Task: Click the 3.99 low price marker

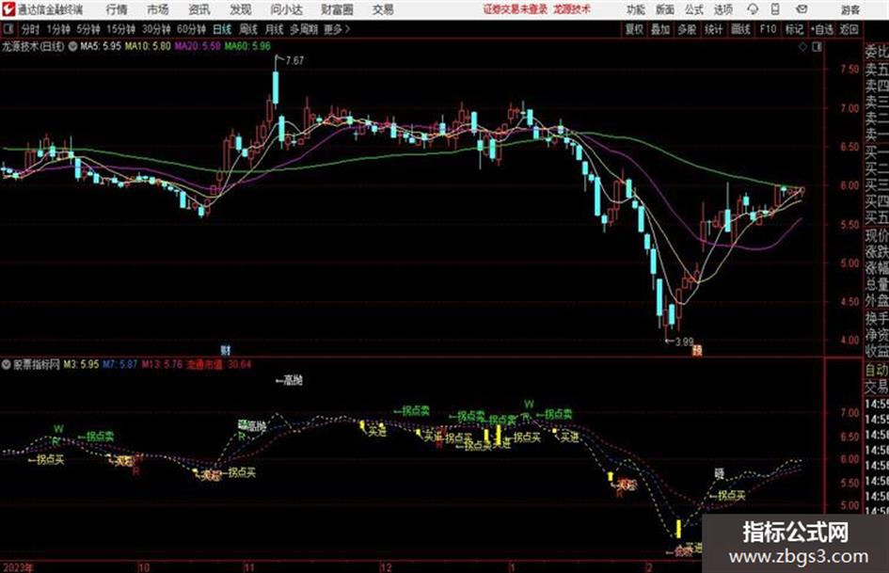Action: 684,342
